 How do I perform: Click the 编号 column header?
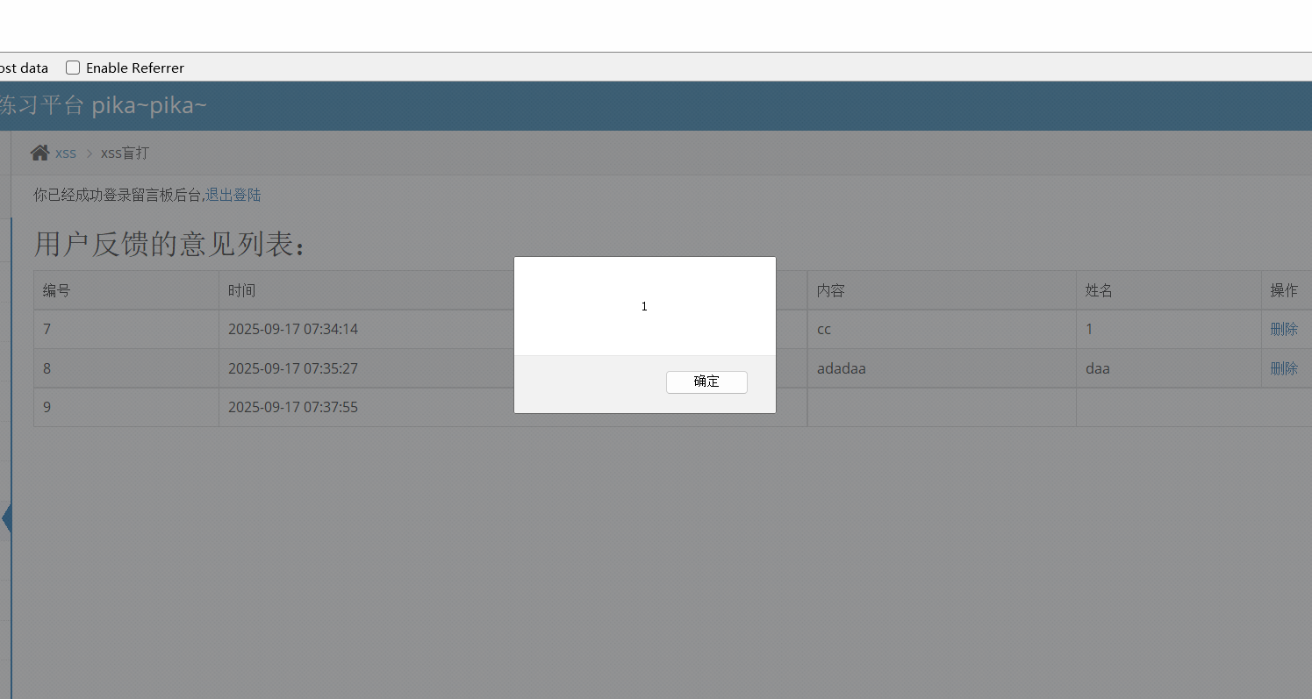click(126, 290)
